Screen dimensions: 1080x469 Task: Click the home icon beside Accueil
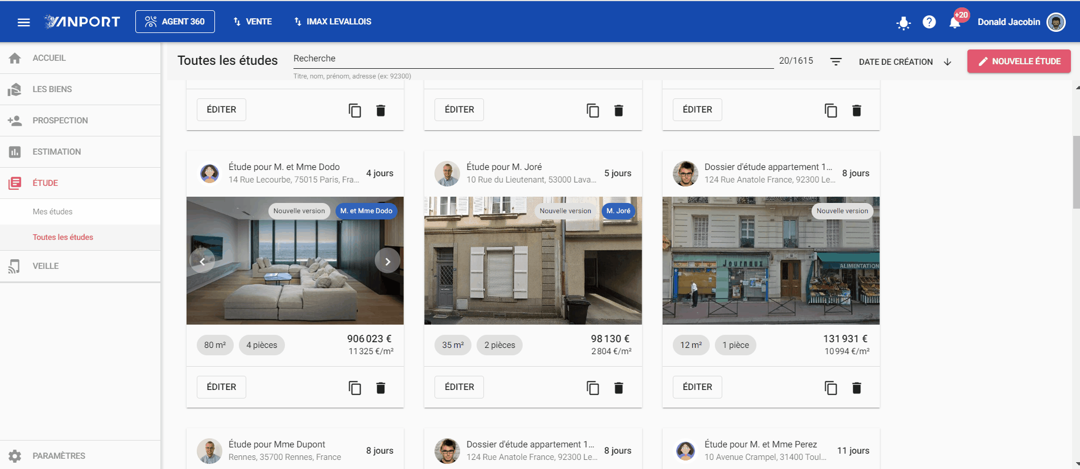[15, 58]
